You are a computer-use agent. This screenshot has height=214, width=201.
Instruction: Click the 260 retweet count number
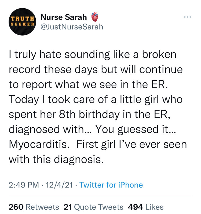coord(16,207)
